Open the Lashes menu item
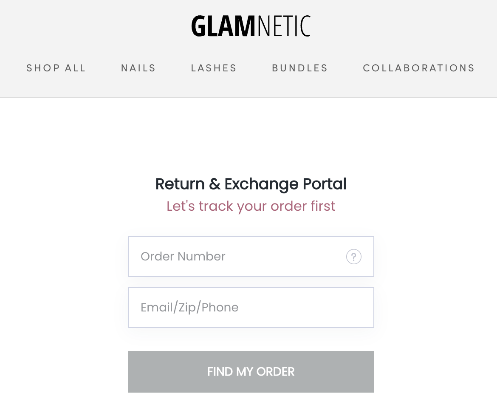The width and height of the screenshot is (497, 413). click(x=214, y=68)
